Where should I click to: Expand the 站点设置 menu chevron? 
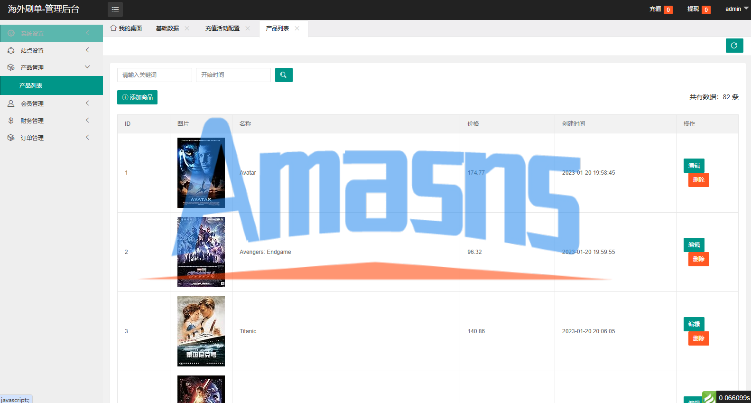[87, 50]
